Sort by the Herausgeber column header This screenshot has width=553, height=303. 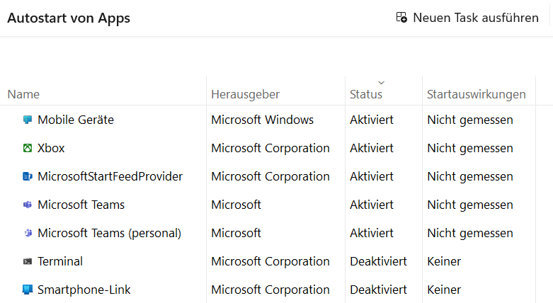pos(246,94)
